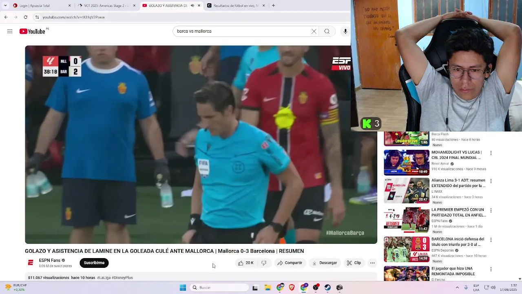Run the search with the magnifier button
The height and width of the screenshot is (294, 522).
(327, 31)
